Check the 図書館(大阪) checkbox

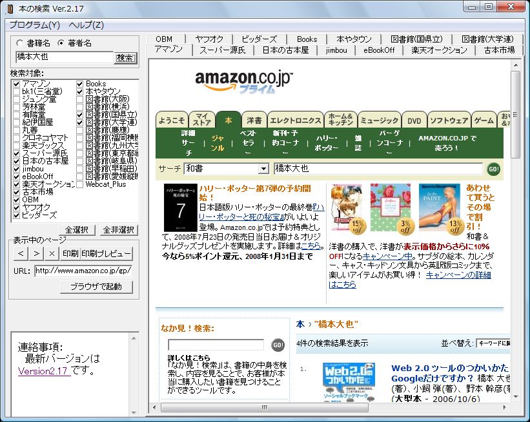[x=79, y=99]
